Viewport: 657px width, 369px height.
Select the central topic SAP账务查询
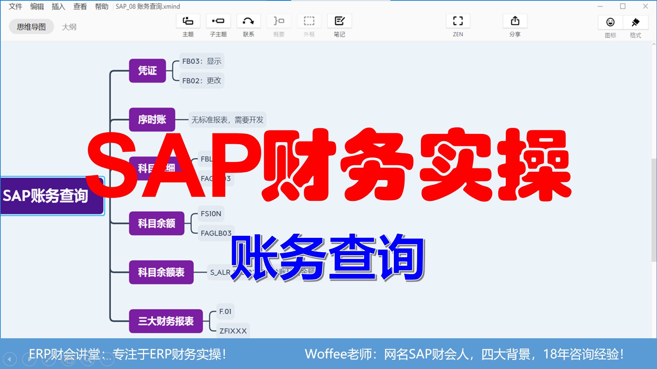(52, 196)
